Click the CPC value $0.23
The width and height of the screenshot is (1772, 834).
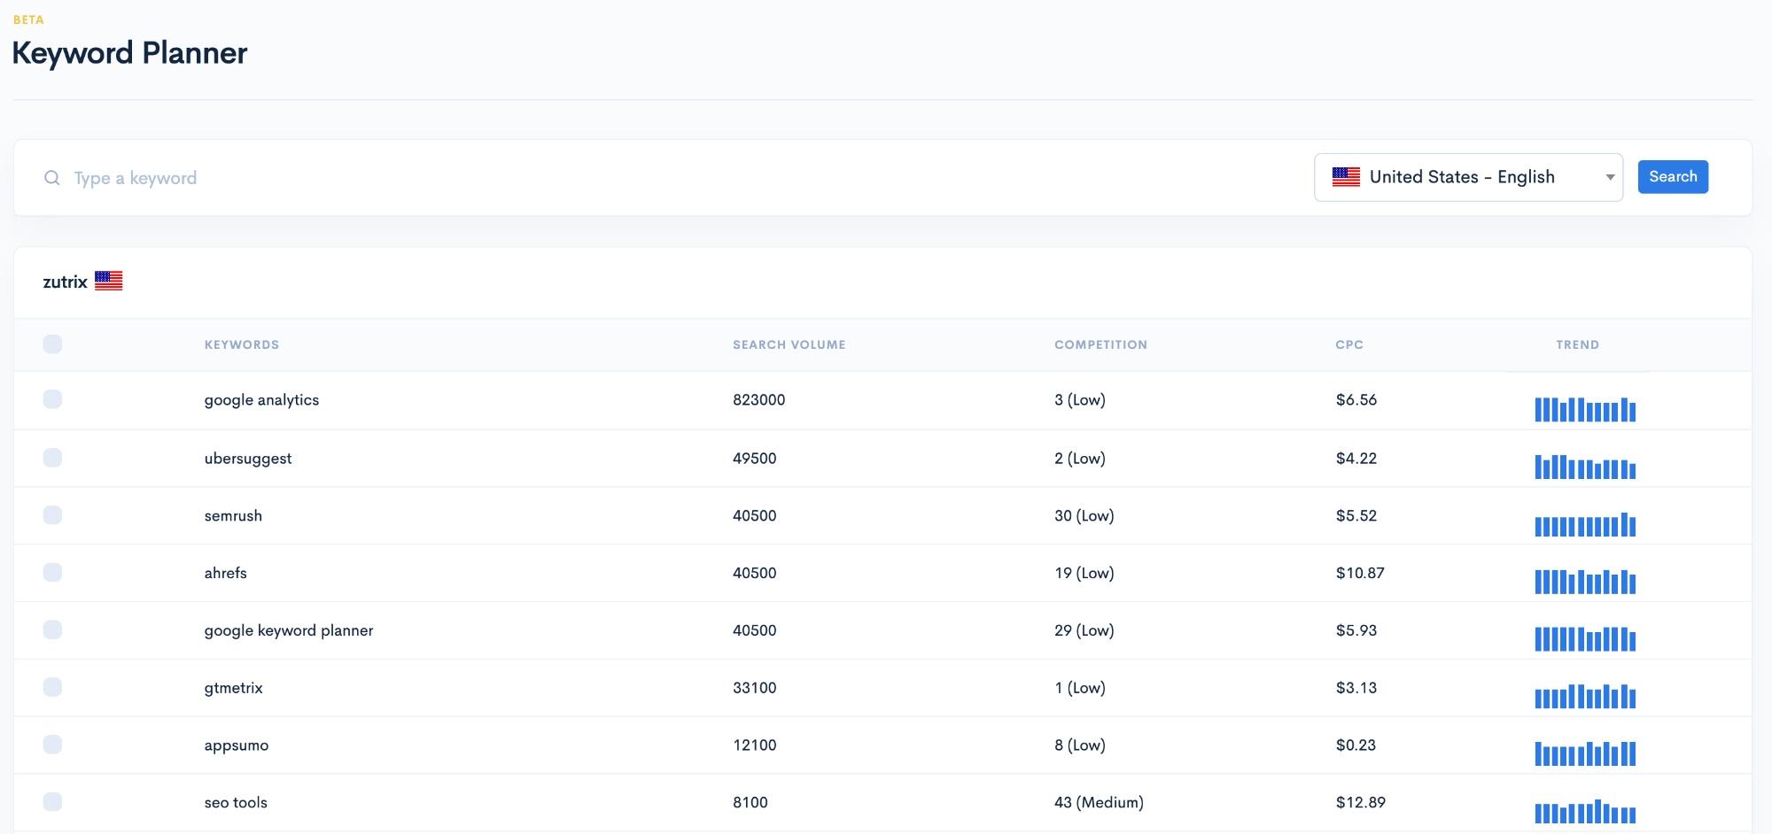[1356, 745]
